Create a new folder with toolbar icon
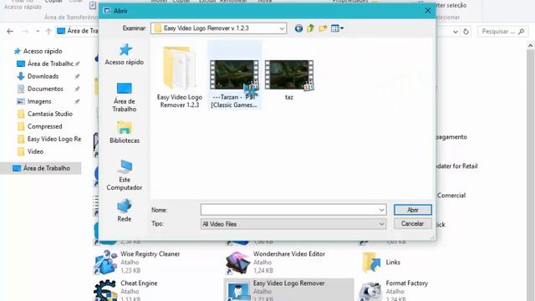The width and height of the screenshot is (535, 301). 323,28
